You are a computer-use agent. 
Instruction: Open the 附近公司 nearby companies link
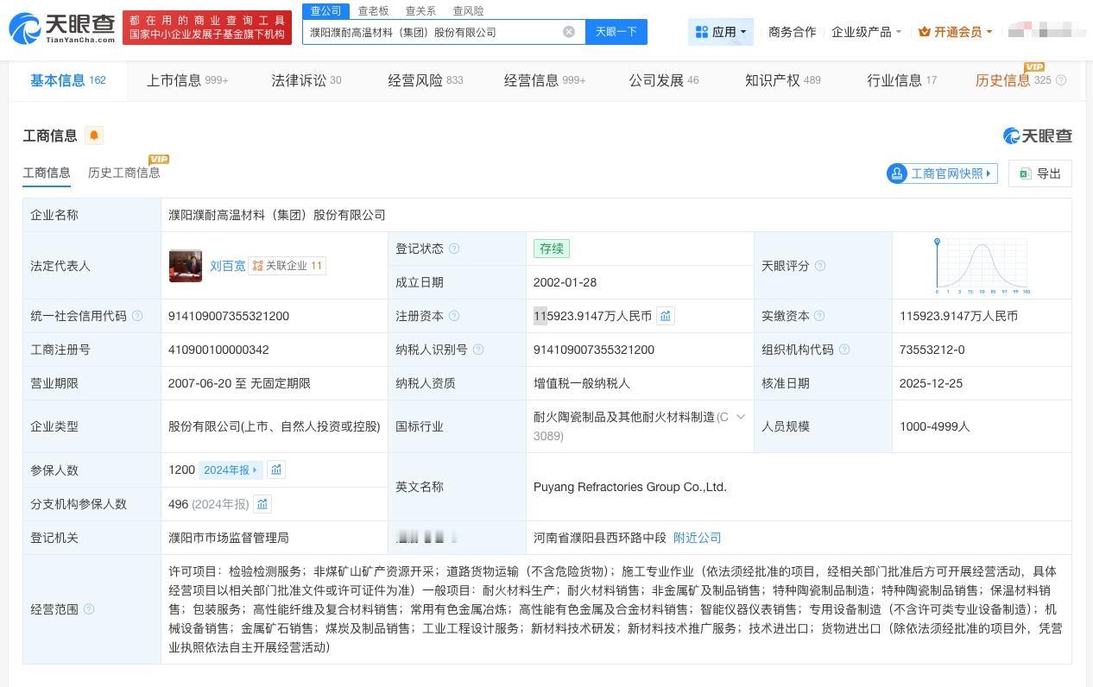tap(697, 538)
